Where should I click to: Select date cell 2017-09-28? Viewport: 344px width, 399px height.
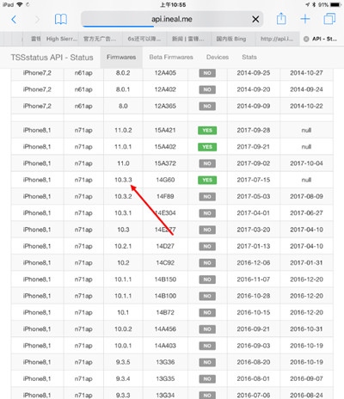(x=254, y=130)
